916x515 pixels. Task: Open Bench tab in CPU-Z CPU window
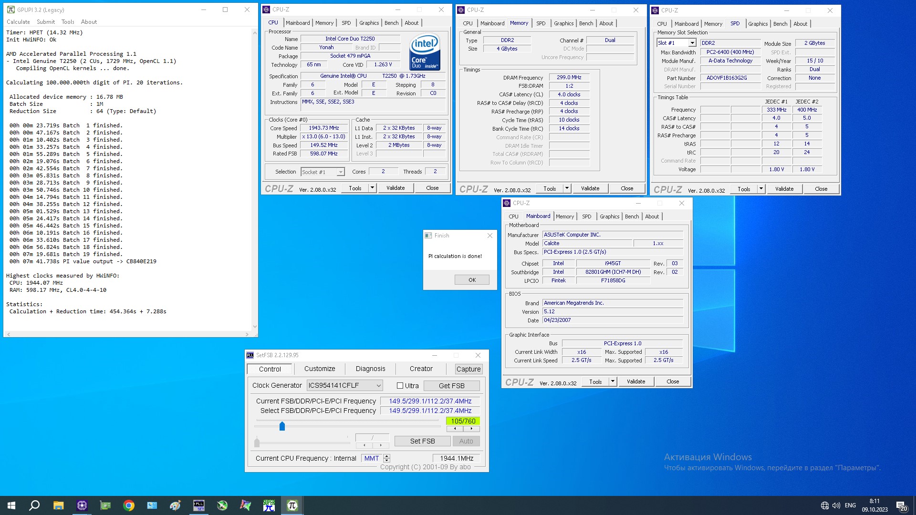click(x=391, y=23)
